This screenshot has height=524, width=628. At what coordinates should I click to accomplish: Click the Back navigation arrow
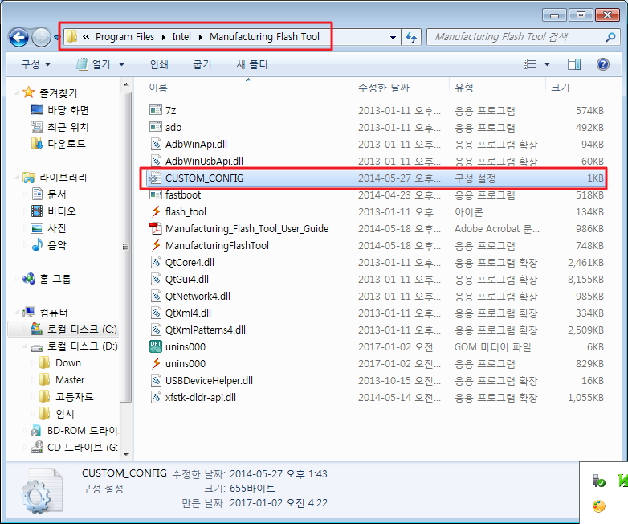pyautogui.click(x=18, y=37)
